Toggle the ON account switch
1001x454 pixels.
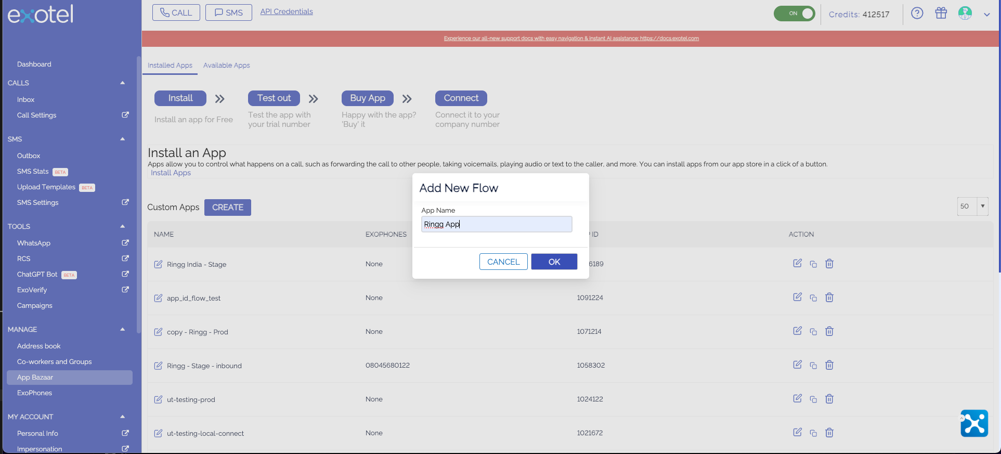click(795, 14)
